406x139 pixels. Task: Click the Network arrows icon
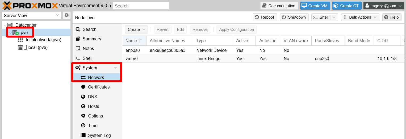[83, 77]
